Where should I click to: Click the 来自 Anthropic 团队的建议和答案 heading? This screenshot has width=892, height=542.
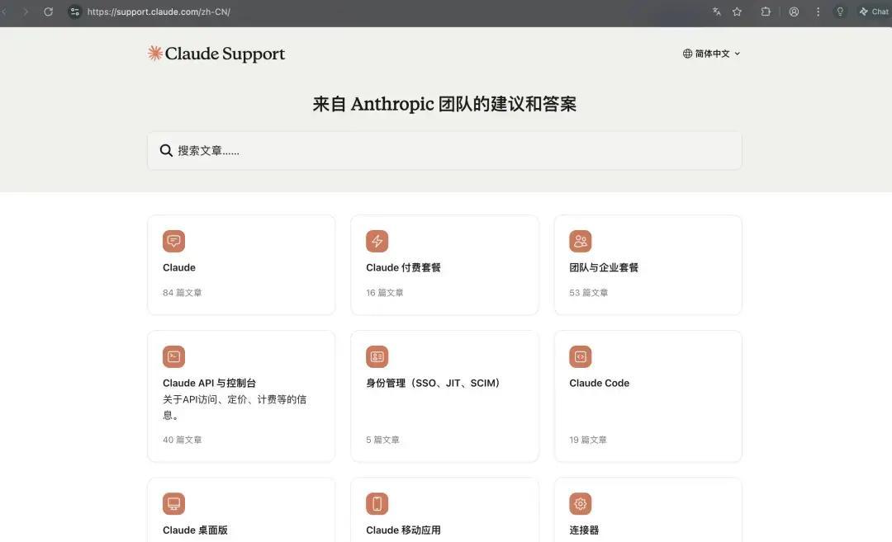[x=444, y=104]
